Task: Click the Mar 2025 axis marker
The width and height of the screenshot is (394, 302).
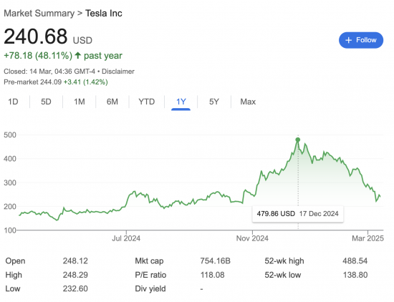Action: [x=367, y=238]
